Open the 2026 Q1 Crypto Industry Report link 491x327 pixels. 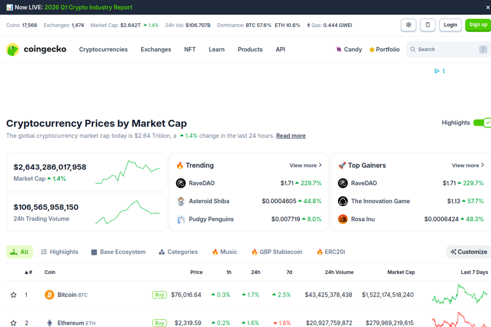88,7
